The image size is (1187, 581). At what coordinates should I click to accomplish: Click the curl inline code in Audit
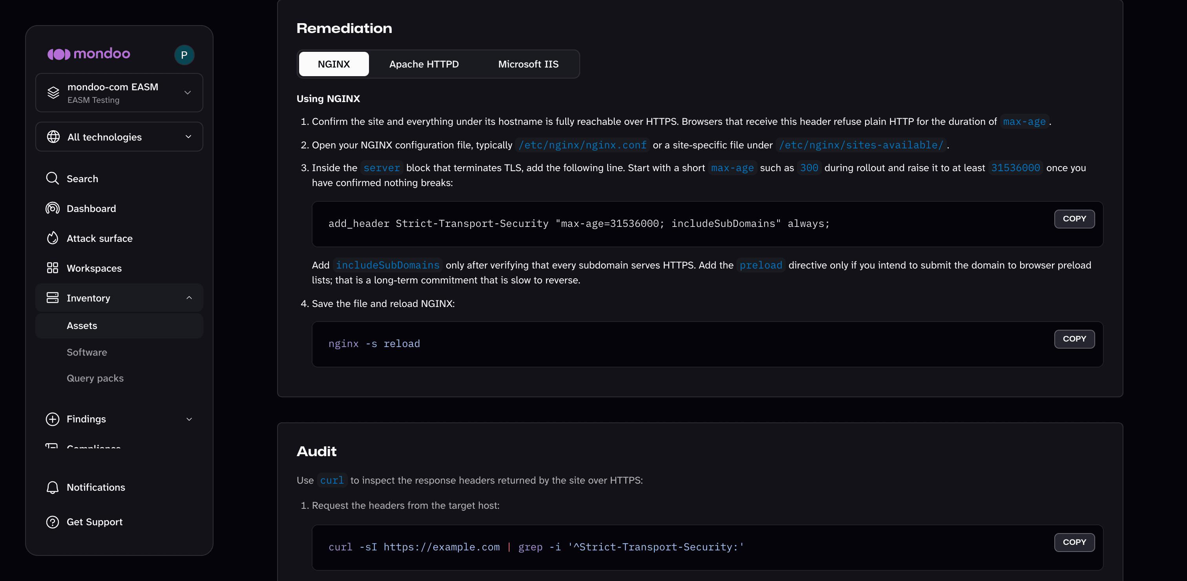click(x=332, y=481)
